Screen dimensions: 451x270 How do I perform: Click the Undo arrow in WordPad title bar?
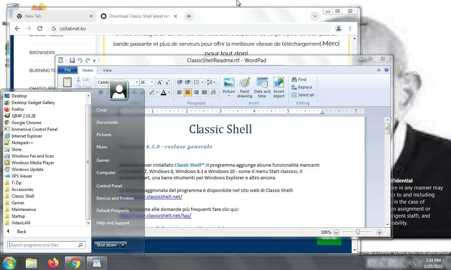point(80,60)
